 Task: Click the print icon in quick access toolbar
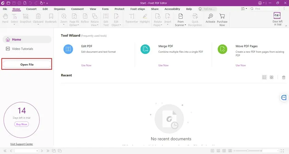point(19,3)
